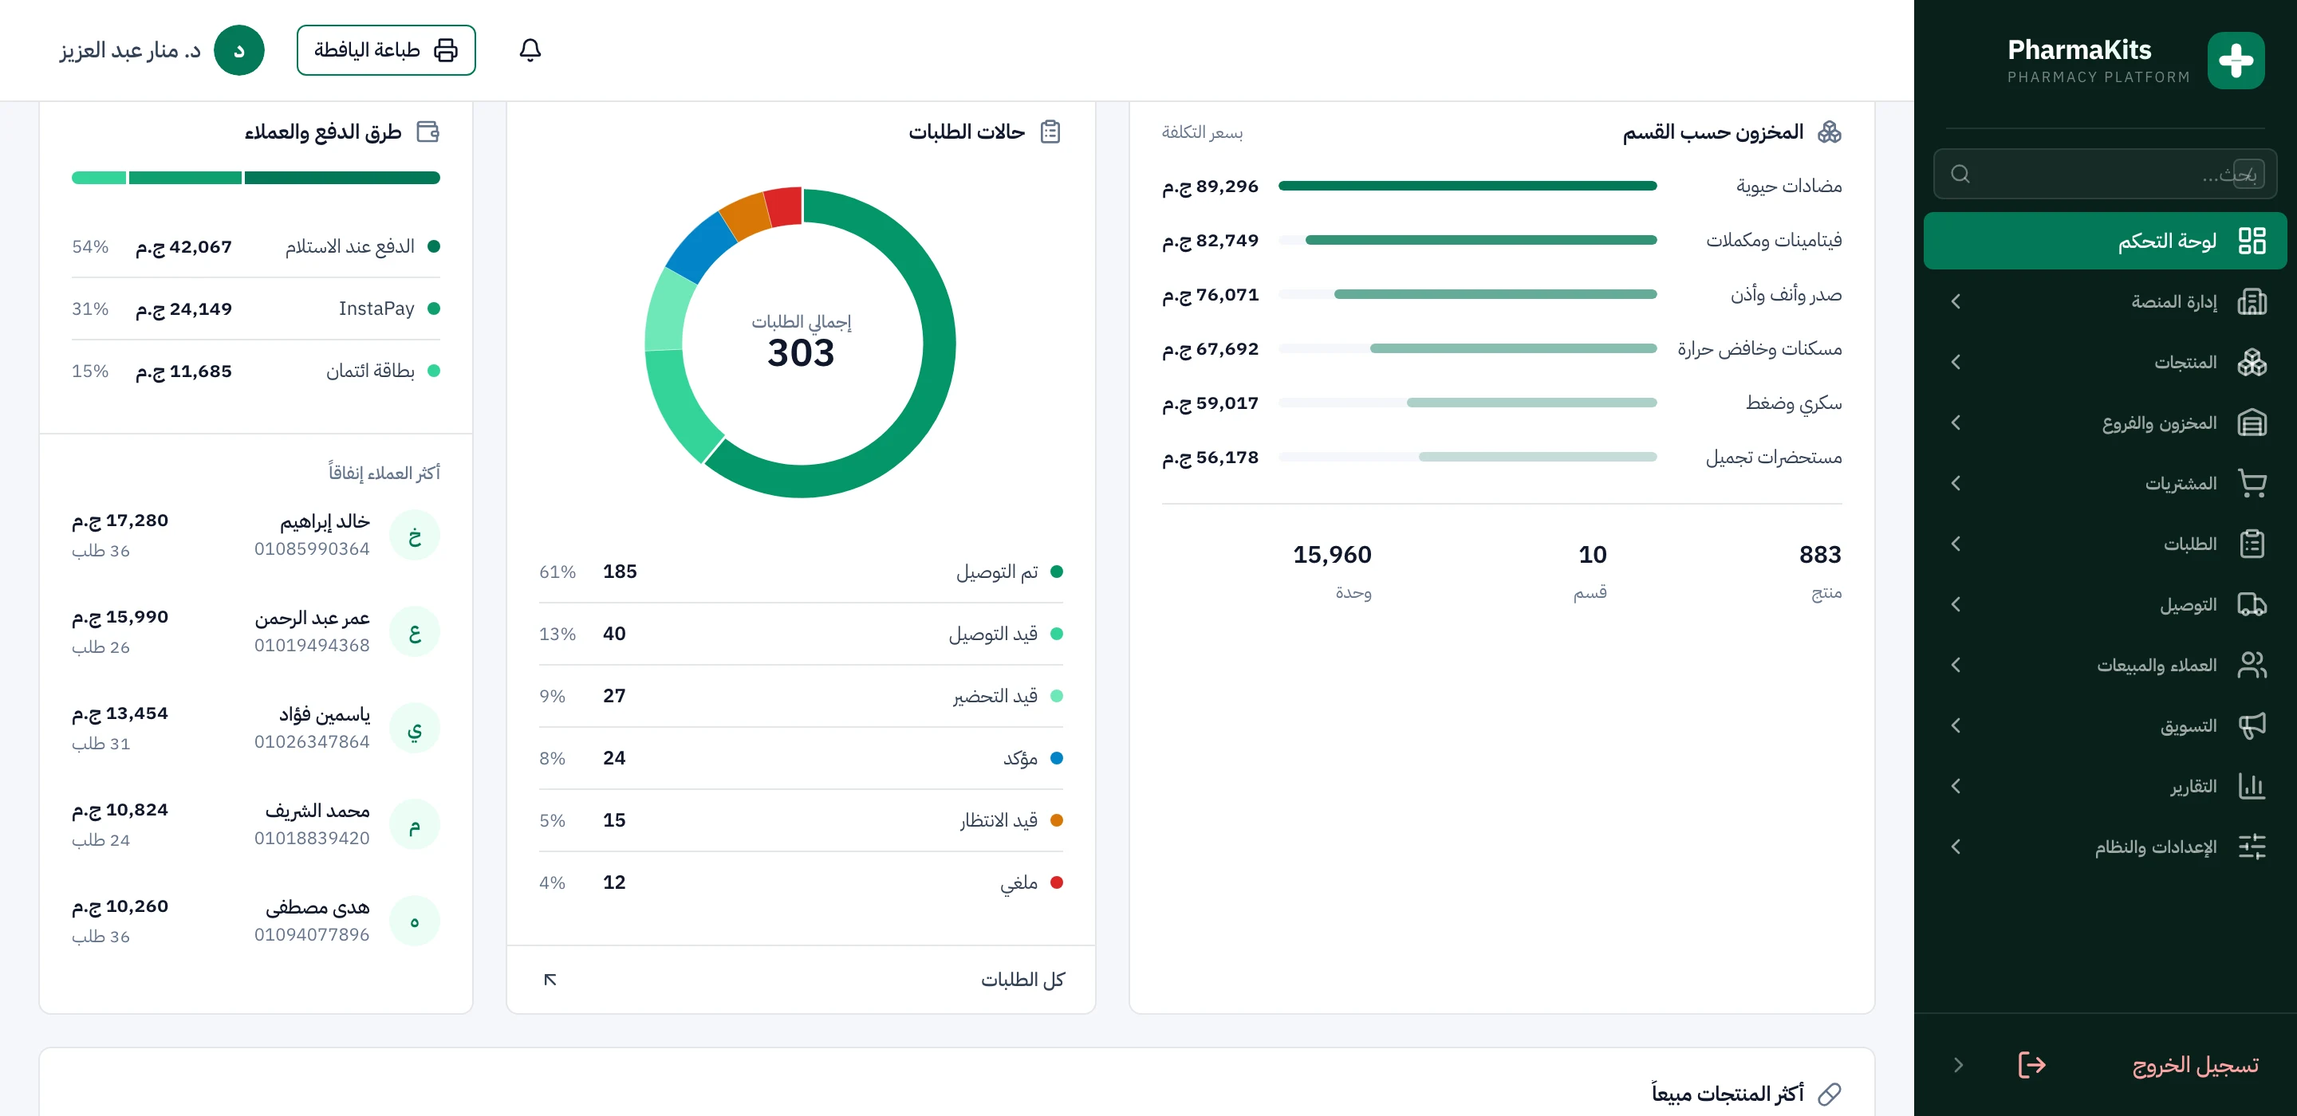Image resolution: width=2297 pixels, height=1116 pixels.
Task: Open the التوصيل sidebar menu item
Action: [x=2105, y=604]
